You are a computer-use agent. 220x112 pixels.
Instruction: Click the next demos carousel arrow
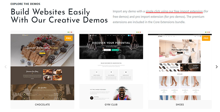[217, 67]
